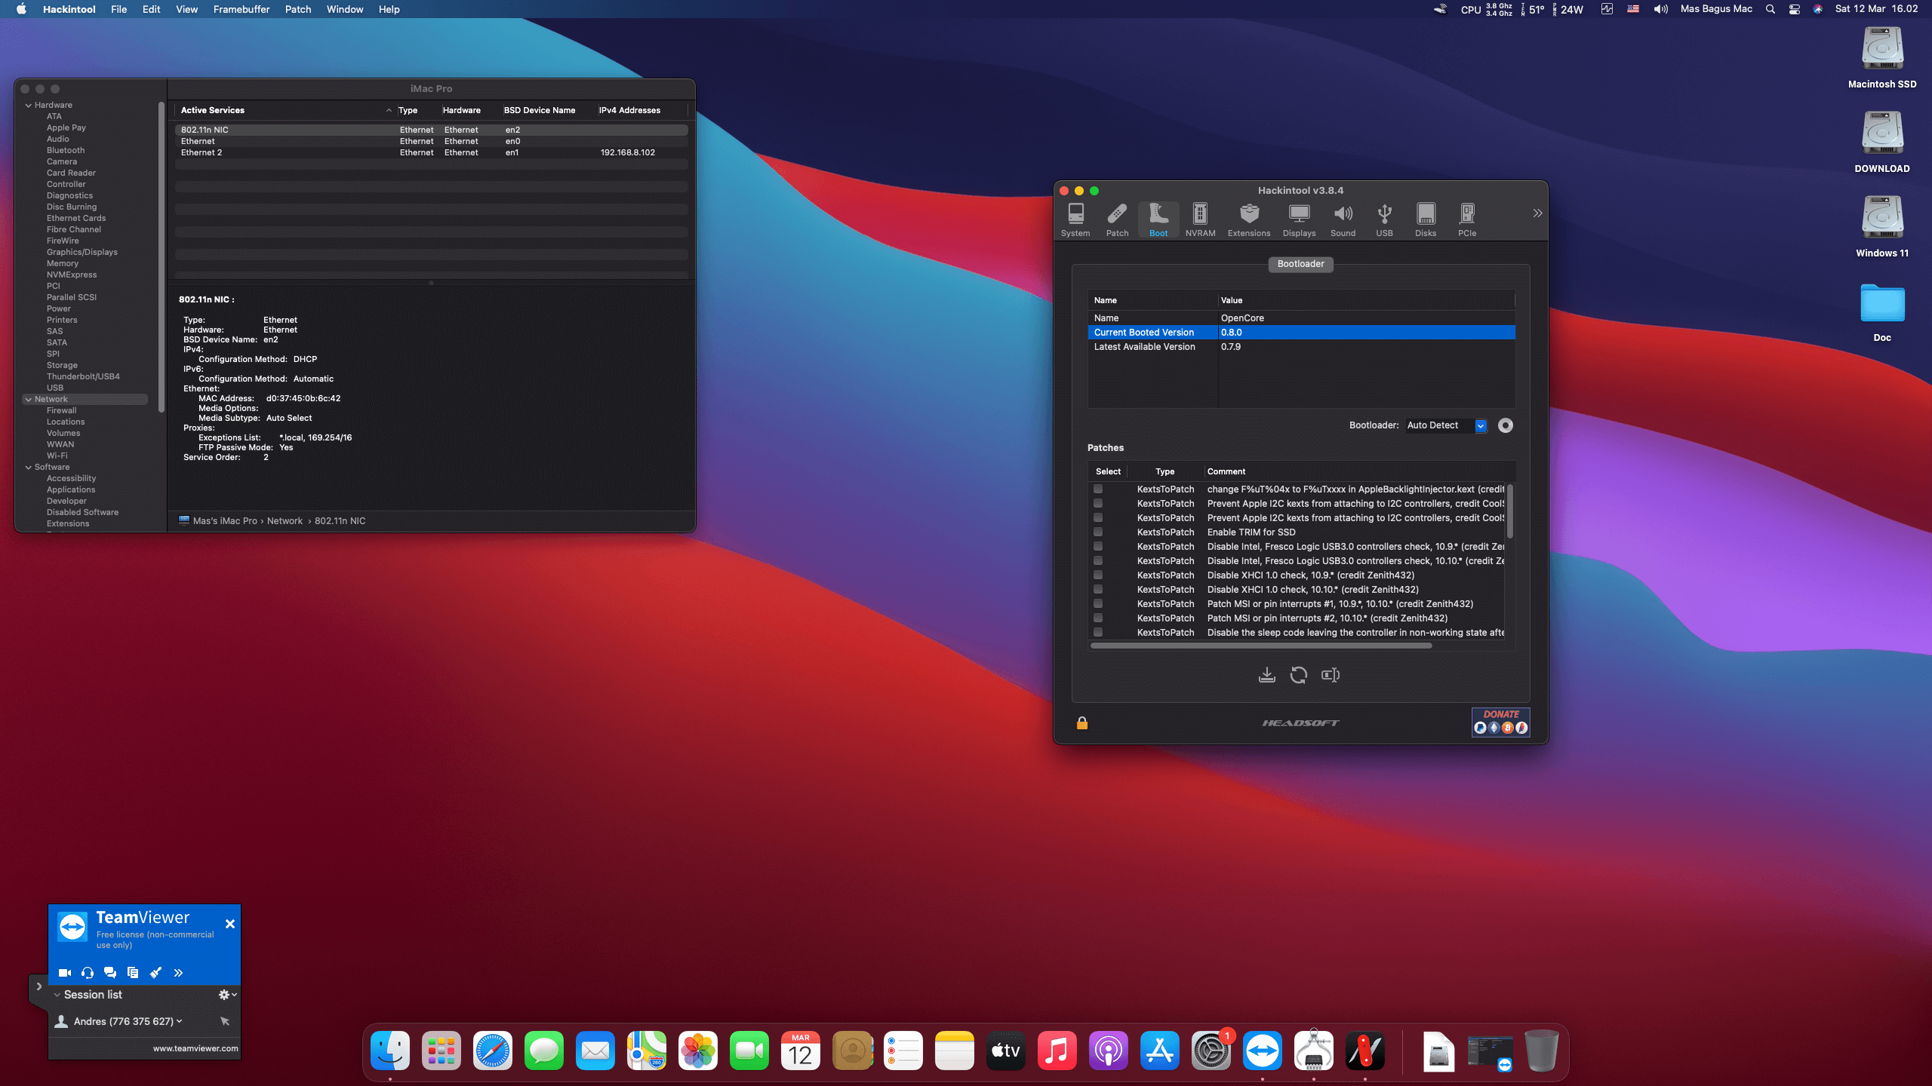Viewport: 1932px width, 1086px height.
Task: Tick the AppleBacklightInjector patch checkbox
Action: [x=1098, y=489]
